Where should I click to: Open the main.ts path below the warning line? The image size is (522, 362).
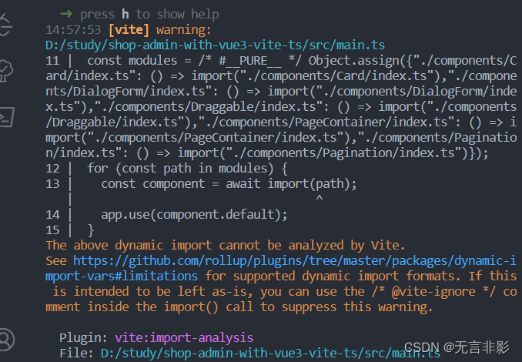215,45
